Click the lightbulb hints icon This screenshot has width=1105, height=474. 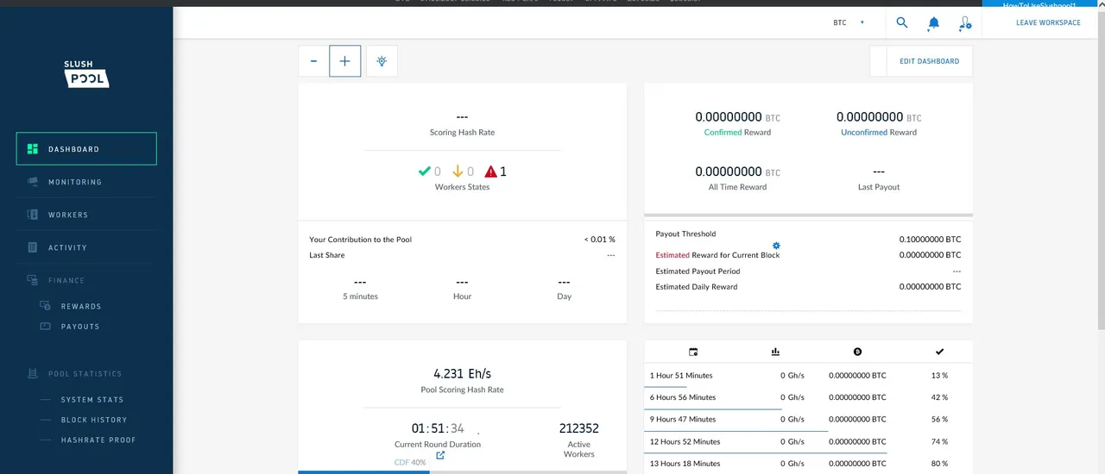click(382, 61)
